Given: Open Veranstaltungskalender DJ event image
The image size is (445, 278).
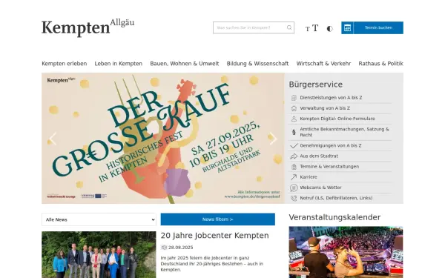Looking at the screenshot, I should tap(346, 252).
